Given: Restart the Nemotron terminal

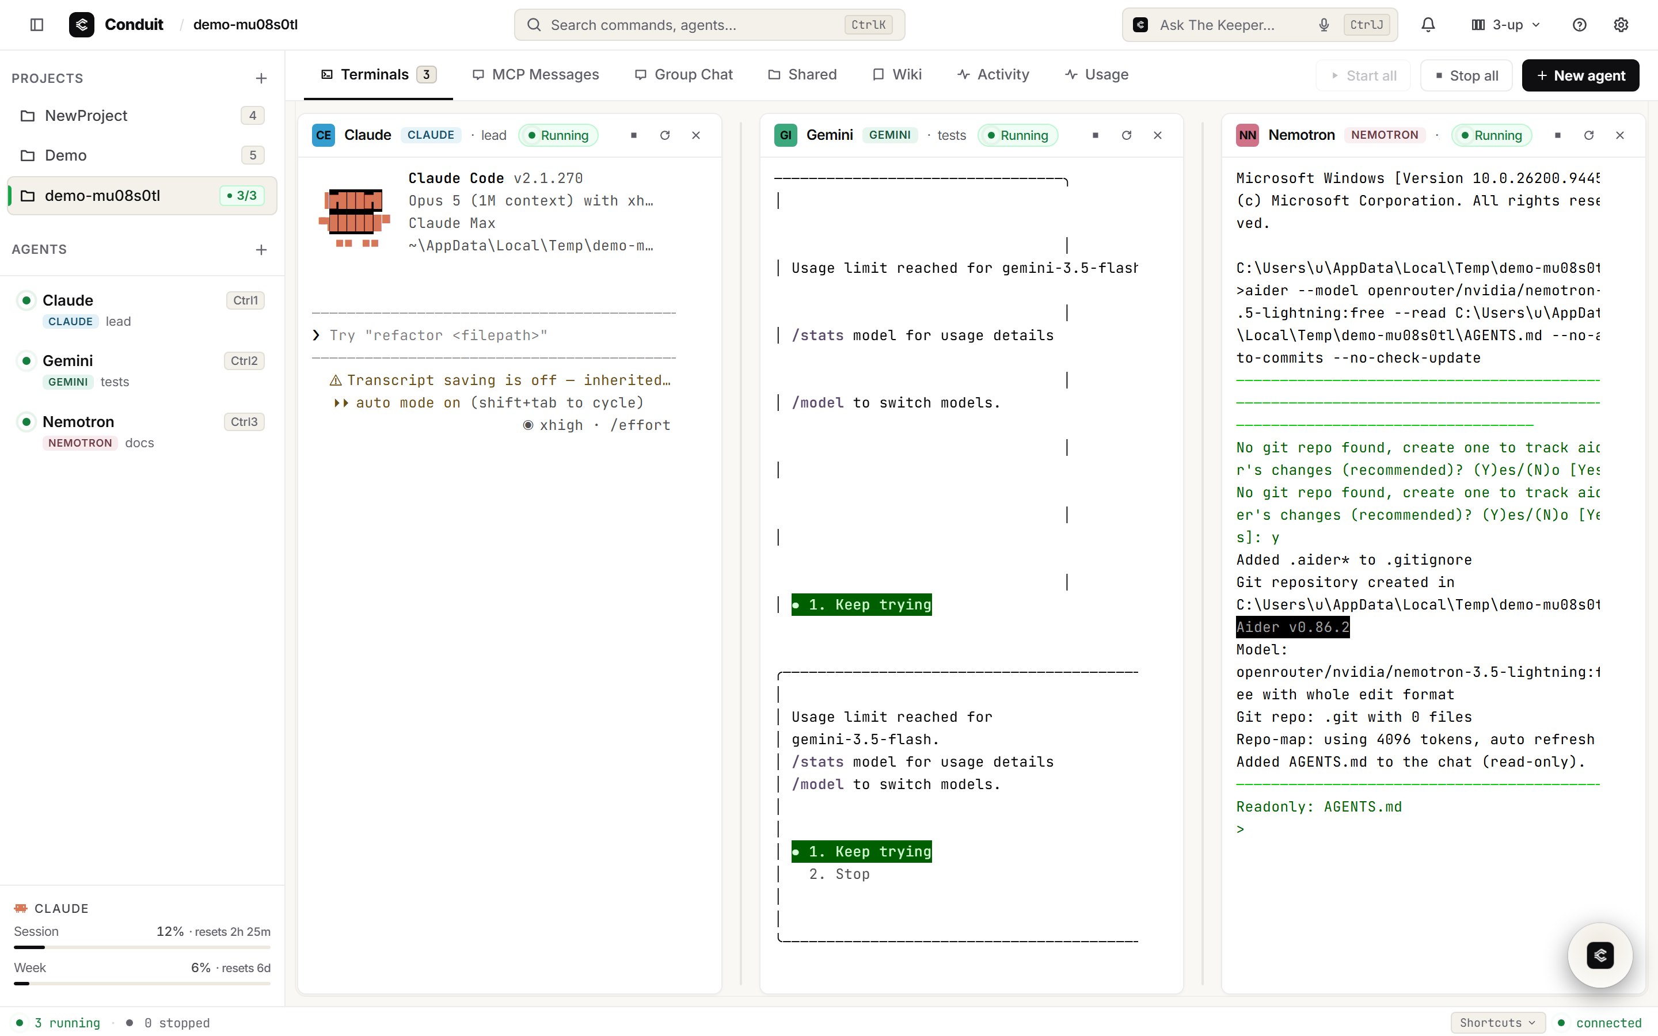Looking at the screenshot, I should (x=1589, y=135).
